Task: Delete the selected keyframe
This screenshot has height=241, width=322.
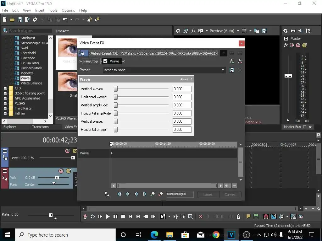Action: pyautogui.click(x=161, y=194)
